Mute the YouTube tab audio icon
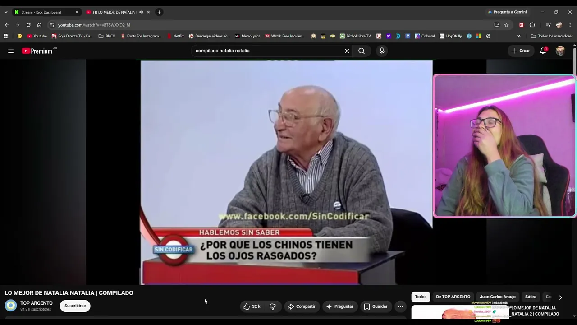The height and width of the screenshot is (325, 577). point(141,12)
